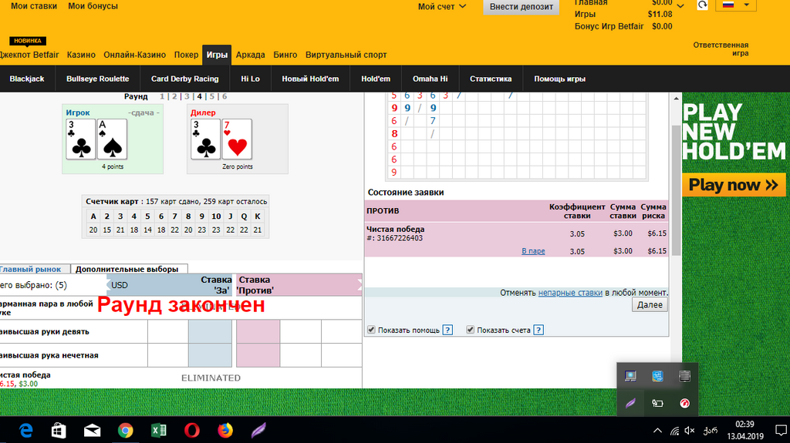Click the monitor icon in tray popup
The height and width of the screenshot is (443, 790).
[x=630, y=376]
